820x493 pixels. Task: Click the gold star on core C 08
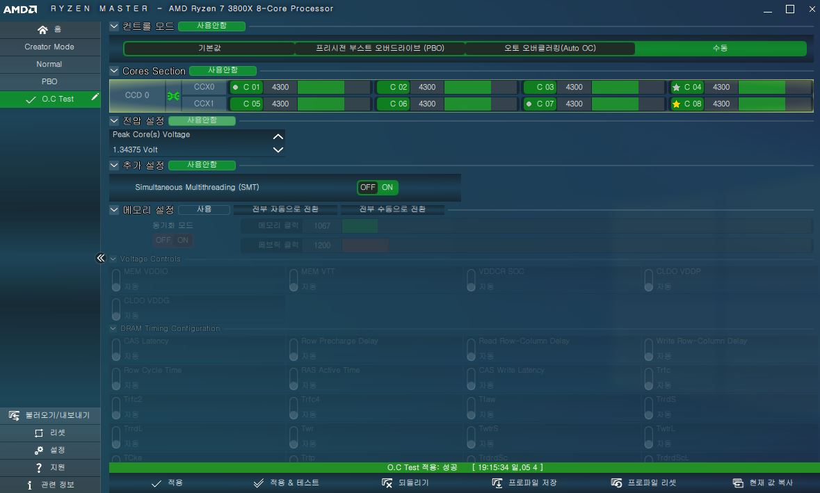pos(676,104)
